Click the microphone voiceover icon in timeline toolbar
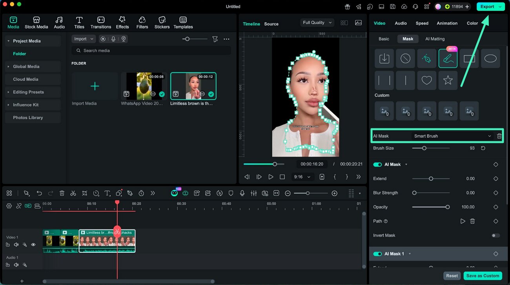Image resolution: width=510 pixels, height=285 pixels. pos(242,193)
